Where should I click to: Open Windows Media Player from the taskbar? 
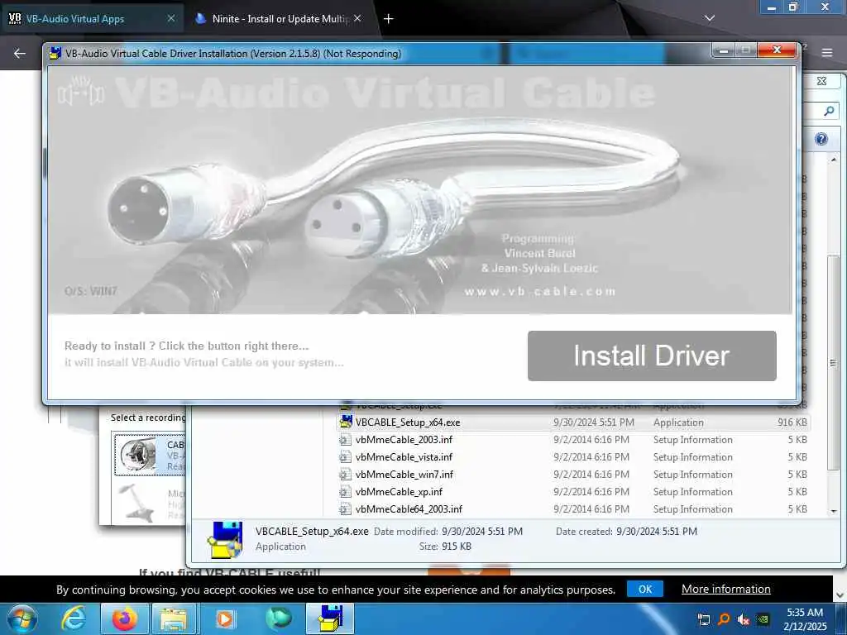point(225,618)
